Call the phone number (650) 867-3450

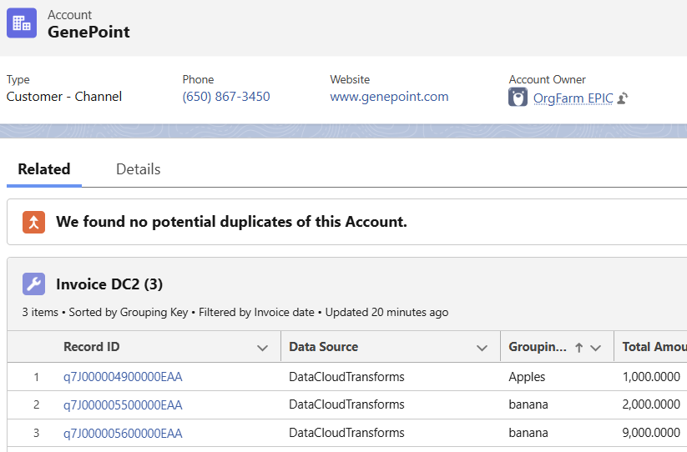(226, 96)
